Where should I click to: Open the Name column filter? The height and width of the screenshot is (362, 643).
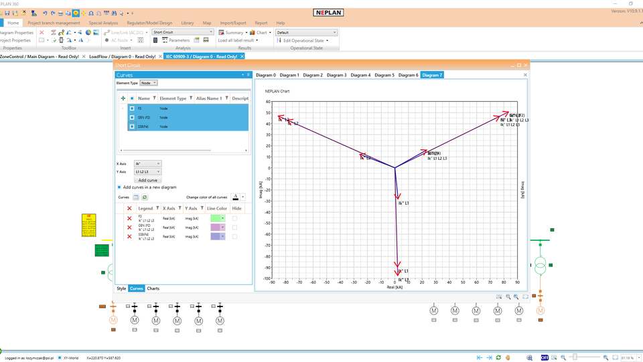(x=154, y=98)
